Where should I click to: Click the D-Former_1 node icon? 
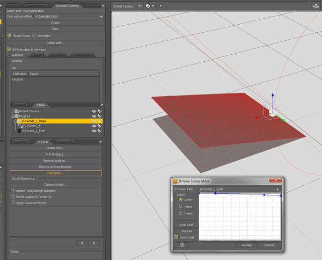coord(22,126)
